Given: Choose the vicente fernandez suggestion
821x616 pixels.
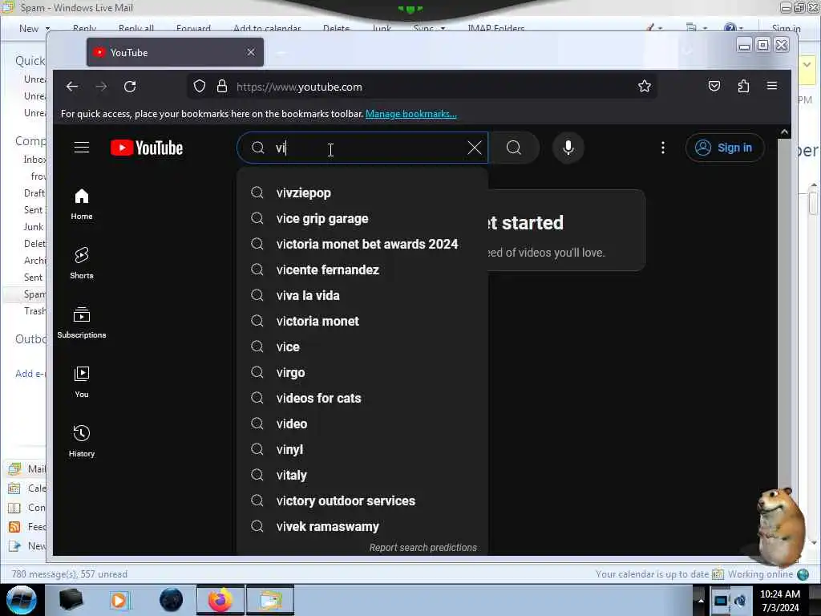Looking at the screenshot, I should point(362,269).
